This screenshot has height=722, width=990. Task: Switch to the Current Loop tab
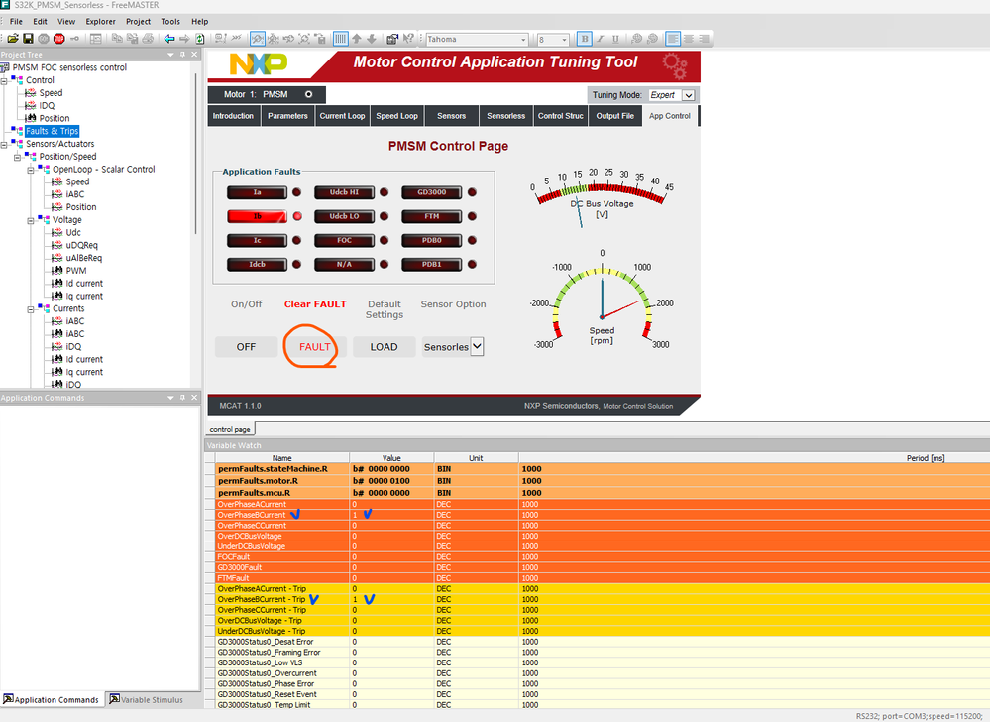[x=342, y=116]
